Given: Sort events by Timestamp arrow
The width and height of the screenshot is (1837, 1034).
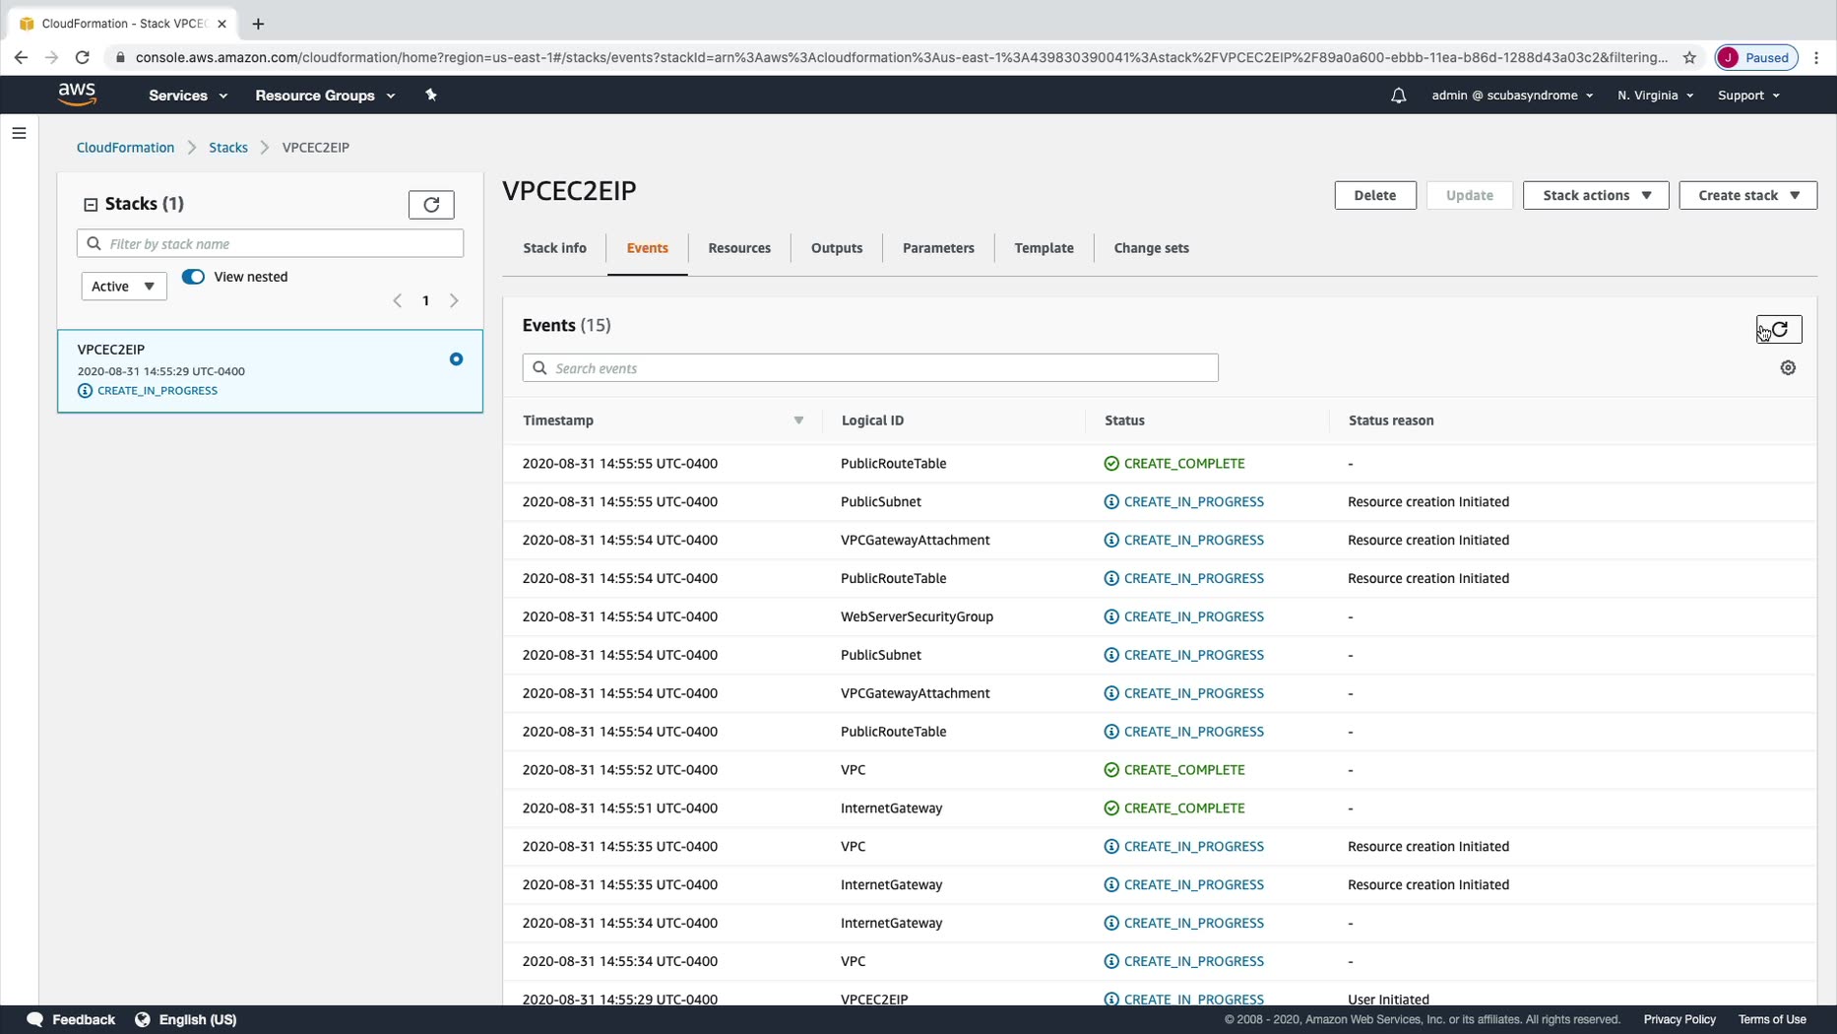Looking at the screenshot, I should pos(798,420).
